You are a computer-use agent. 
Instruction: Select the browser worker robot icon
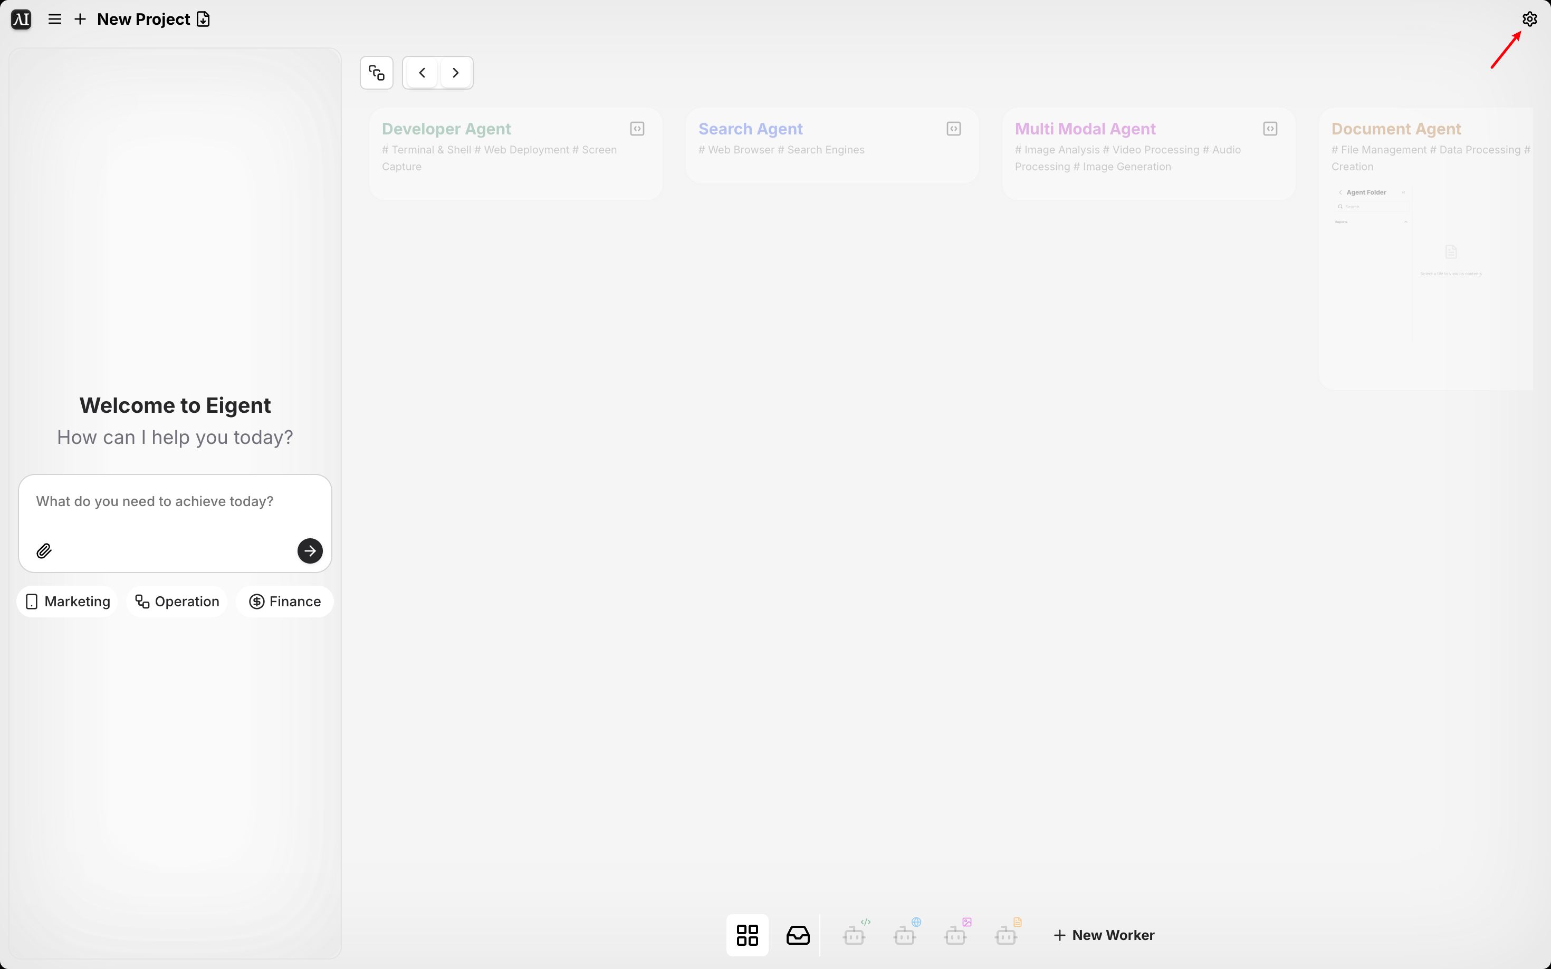pos(906,933)
